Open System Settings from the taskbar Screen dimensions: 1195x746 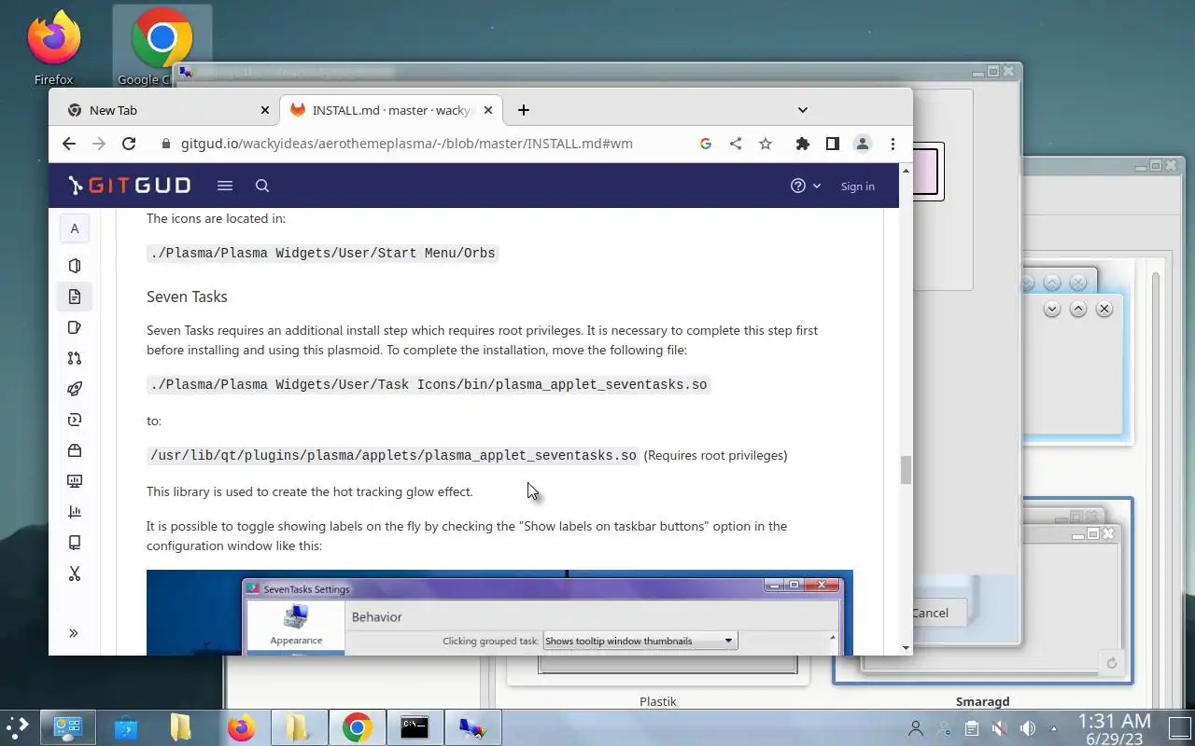(x=67, y=727)
